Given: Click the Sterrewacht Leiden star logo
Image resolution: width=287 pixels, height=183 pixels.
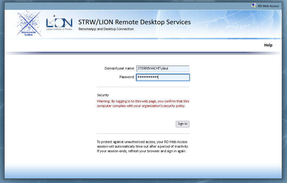Looking at the screenshot, I should (29, 24).
